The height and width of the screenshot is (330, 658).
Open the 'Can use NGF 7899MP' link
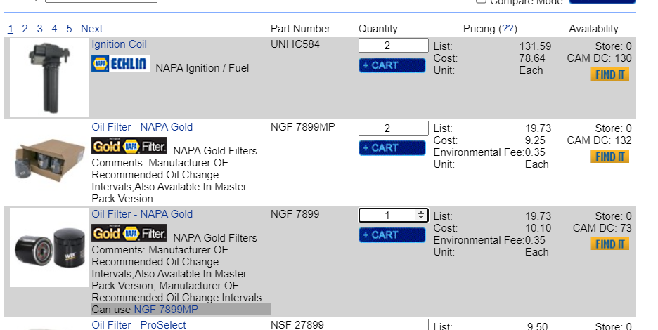tap(166, 310)
